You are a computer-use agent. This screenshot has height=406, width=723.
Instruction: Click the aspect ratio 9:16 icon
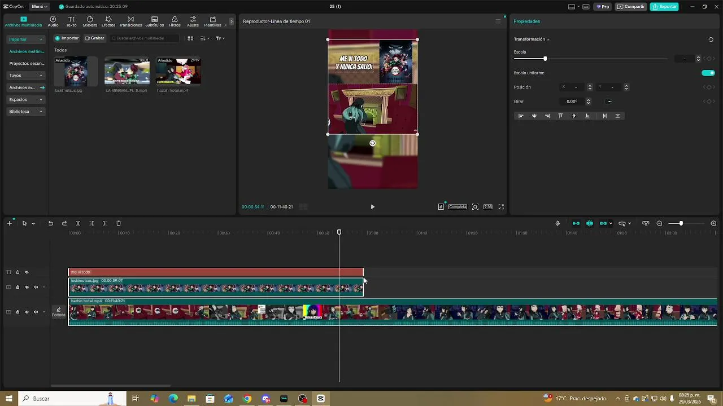488,207
